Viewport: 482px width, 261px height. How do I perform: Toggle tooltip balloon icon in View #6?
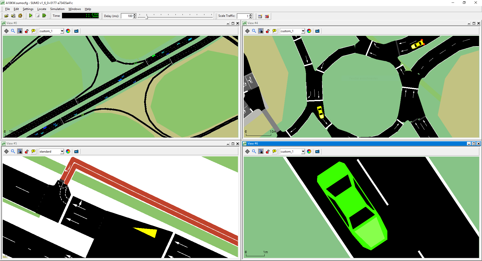pos(274,152)
